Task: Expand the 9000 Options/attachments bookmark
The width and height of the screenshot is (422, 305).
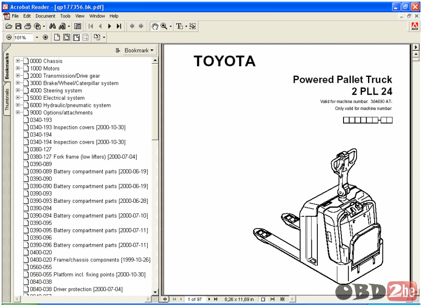Action: click(x=18, y=112)
